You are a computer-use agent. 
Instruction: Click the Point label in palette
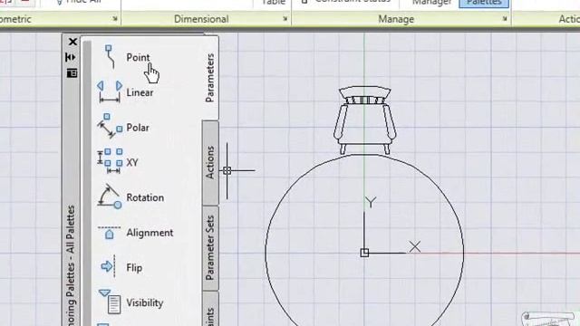pyautogui.click(x=138, y=57)
